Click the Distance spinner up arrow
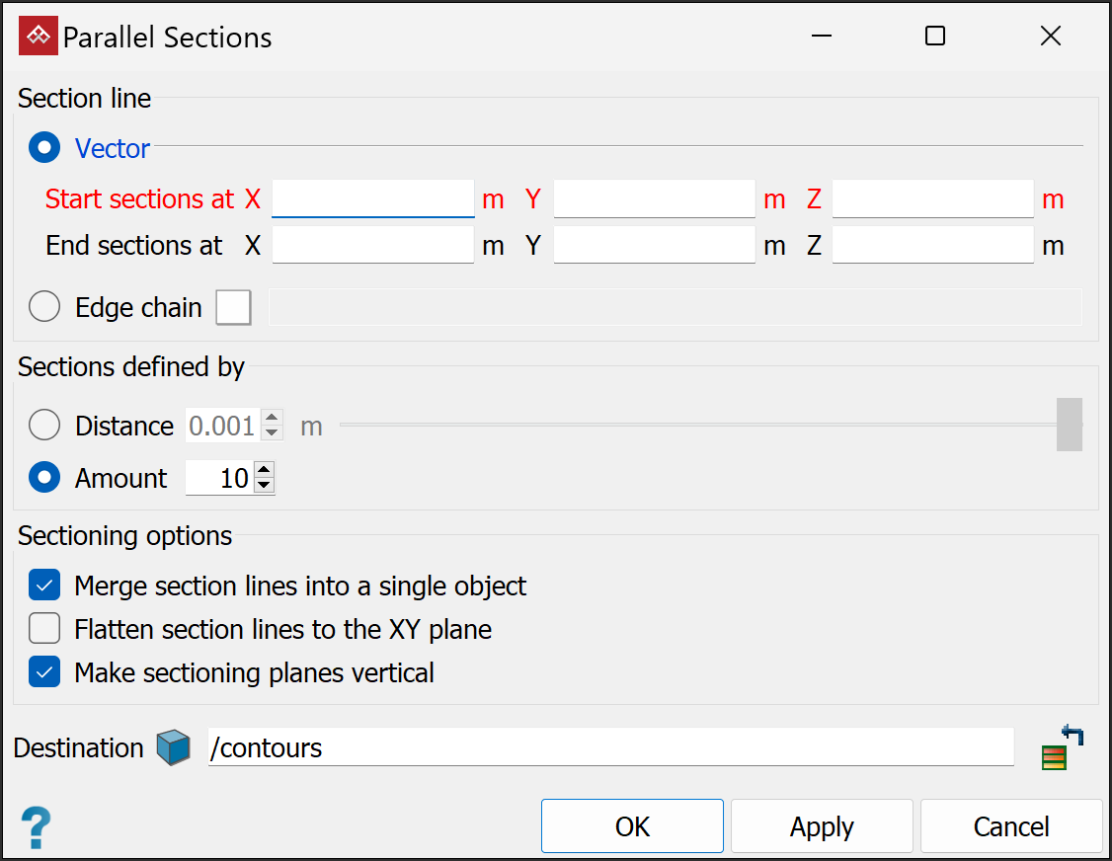The image size is (1112, 861). pyautogui.click(x=274, y=419)
